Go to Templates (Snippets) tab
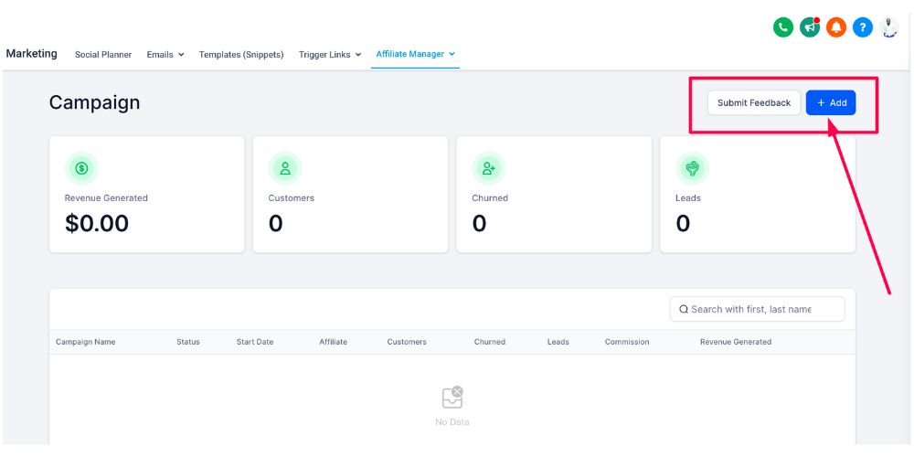Image resolution: width=914 pixels, height=457 pixels. [x=241, y=55]
